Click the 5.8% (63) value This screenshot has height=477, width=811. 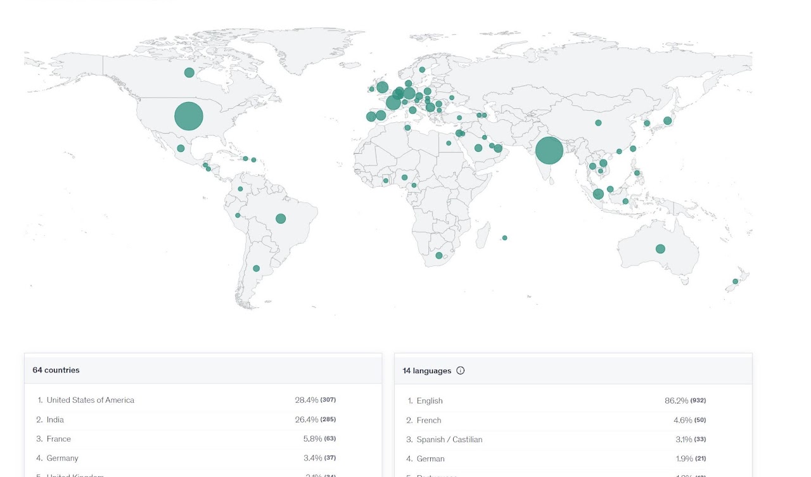pos(319,438)
